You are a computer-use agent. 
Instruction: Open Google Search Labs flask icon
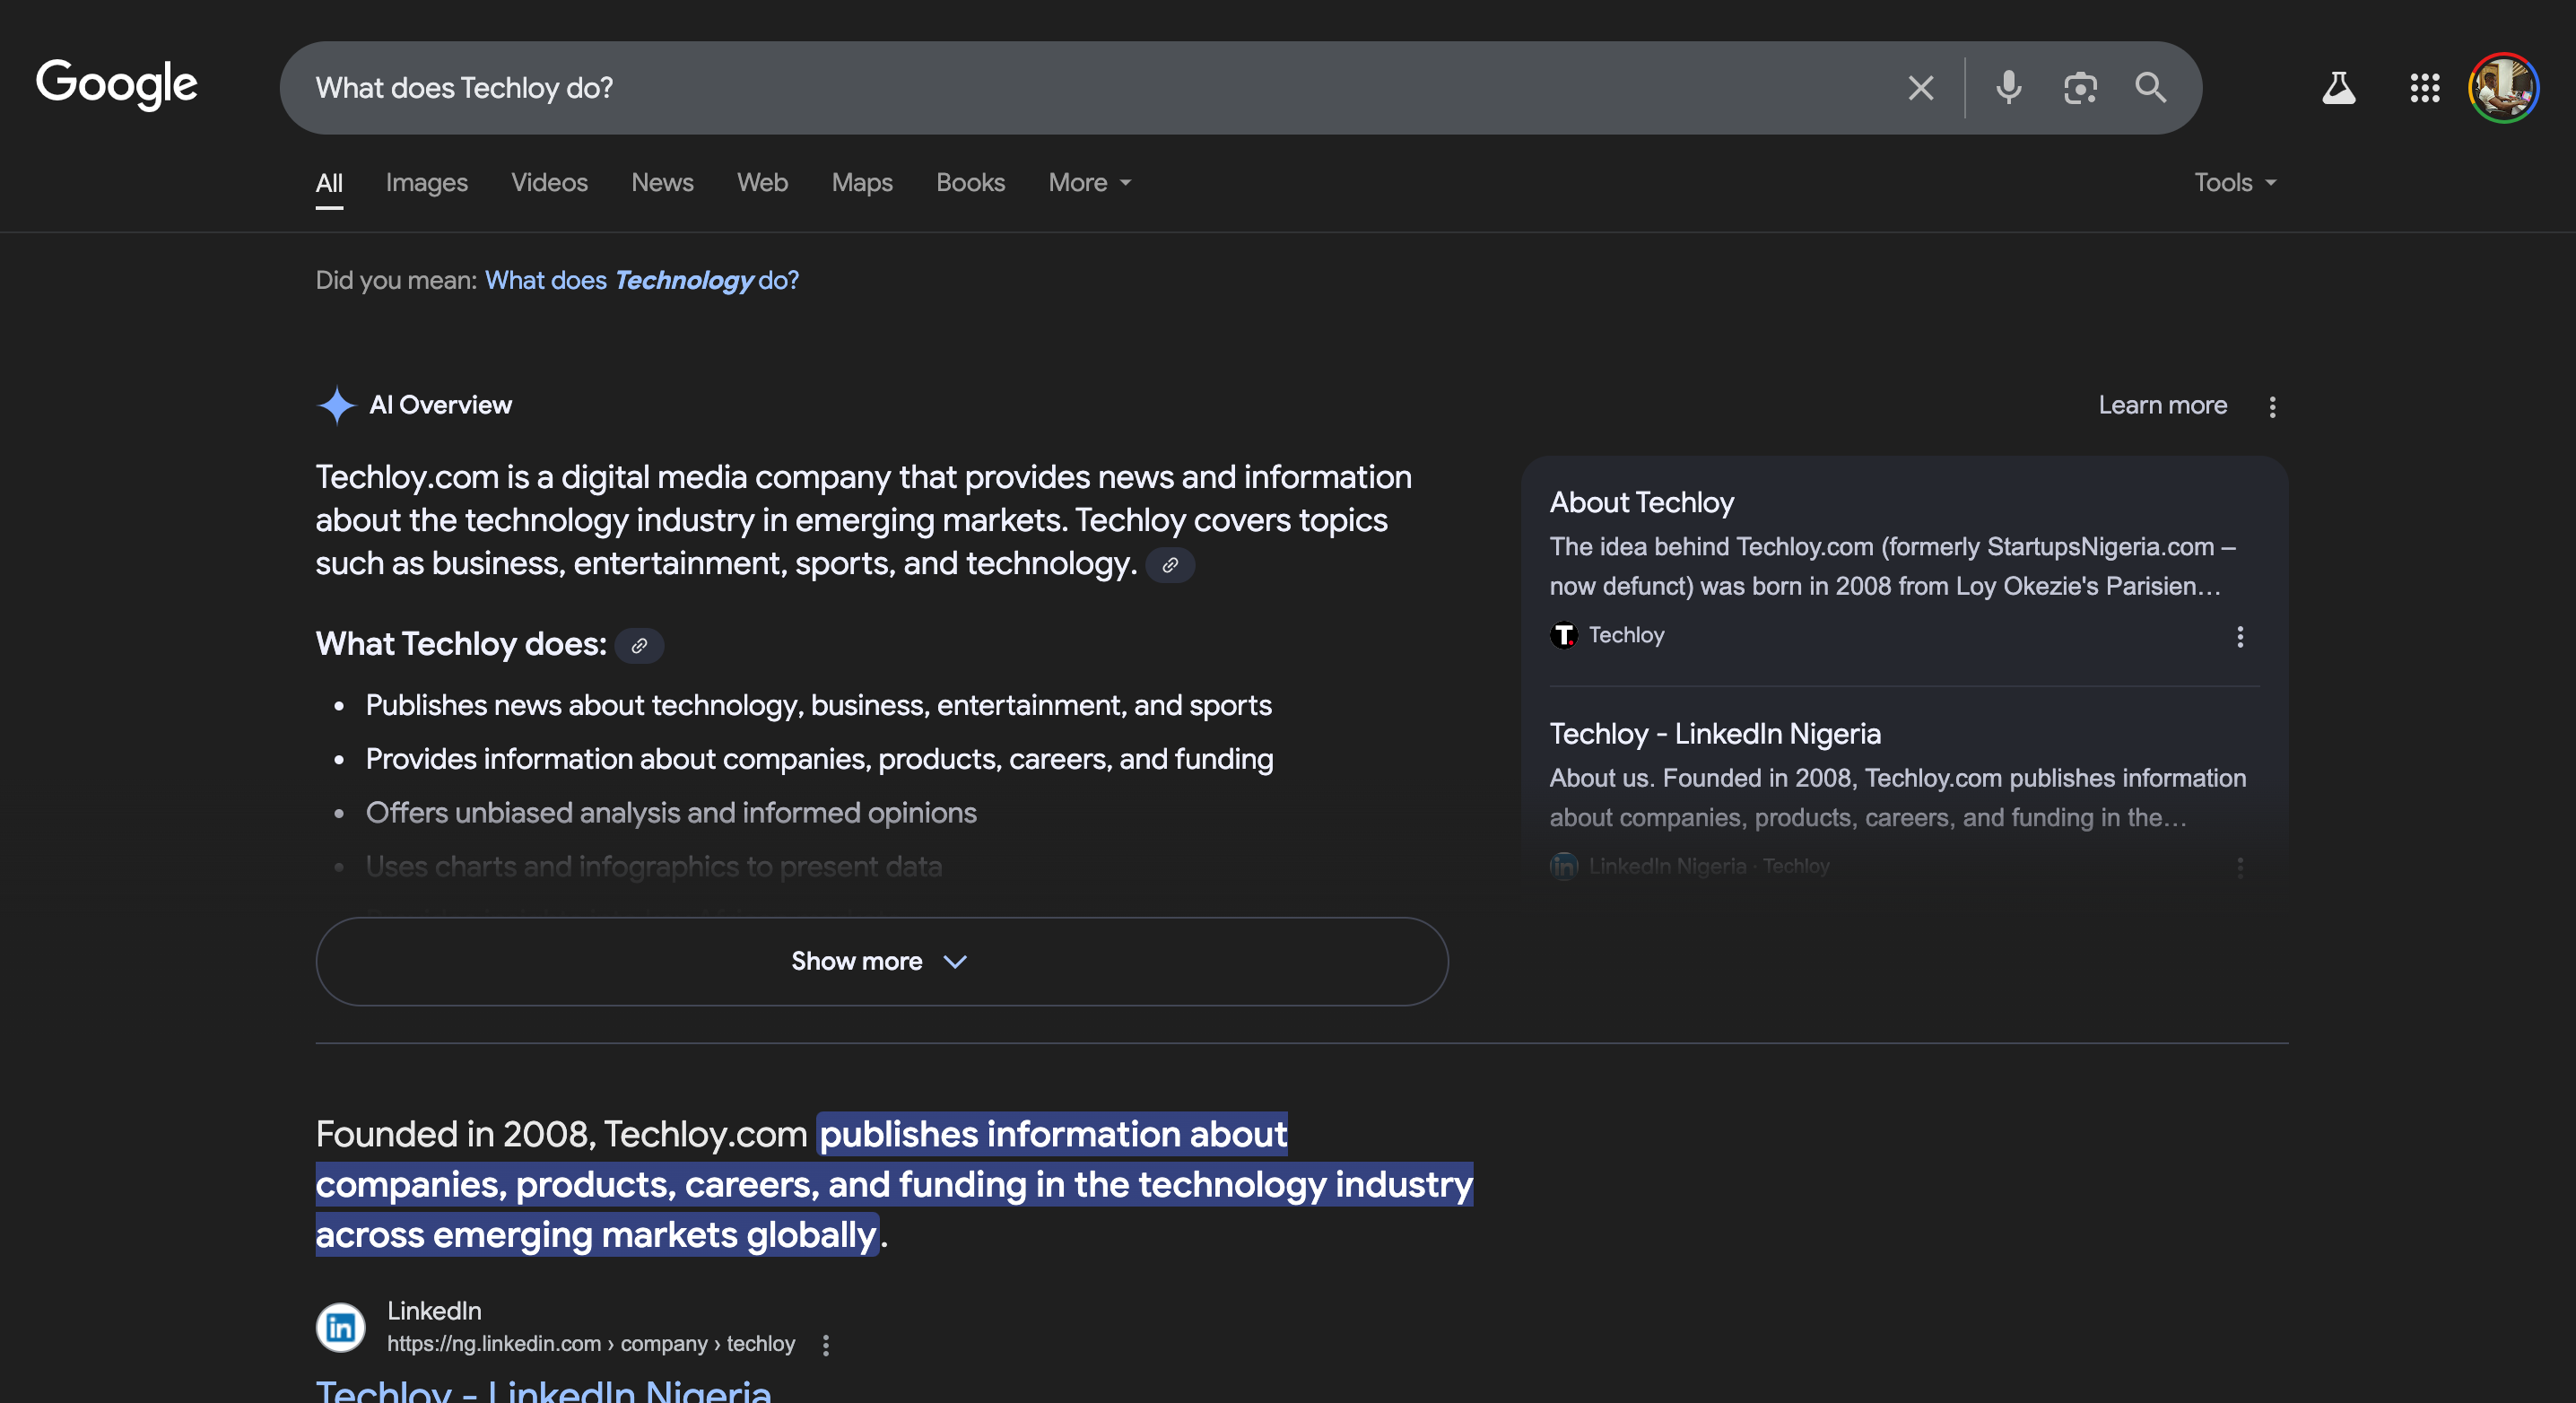click(x=2339, y=88)
